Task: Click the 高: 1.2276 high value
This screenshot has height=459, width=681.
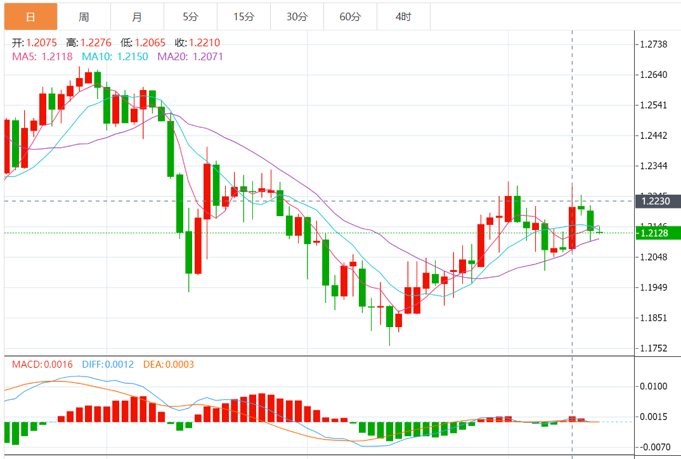Action: pyautogui.click(x=89, y=42)
